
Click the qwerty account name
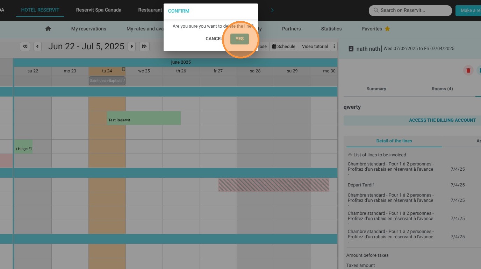[352, 107]
